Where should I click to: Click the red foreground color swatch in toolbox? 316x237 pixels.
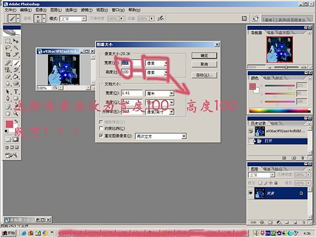tap(9, 124)
